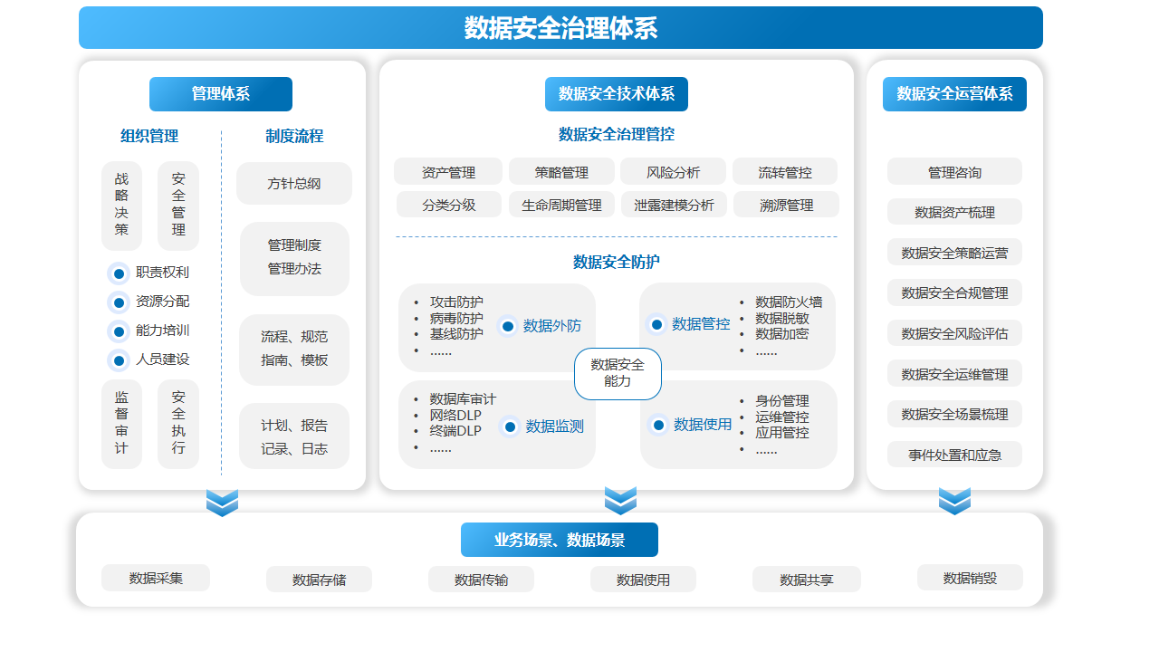Open the 数据安全运营体系 header tab
Image resolution: width=1159 pixels, height=652 pixels.
[x=954, y=94]
